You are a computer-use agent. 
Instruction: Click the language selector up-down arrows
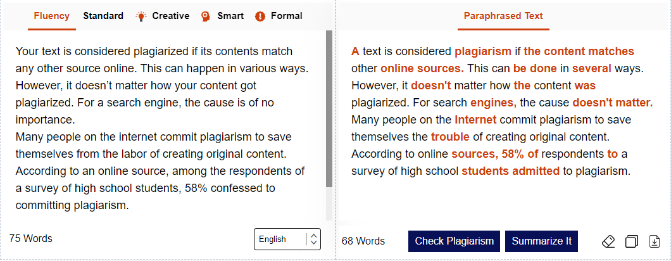coord(313,239)
